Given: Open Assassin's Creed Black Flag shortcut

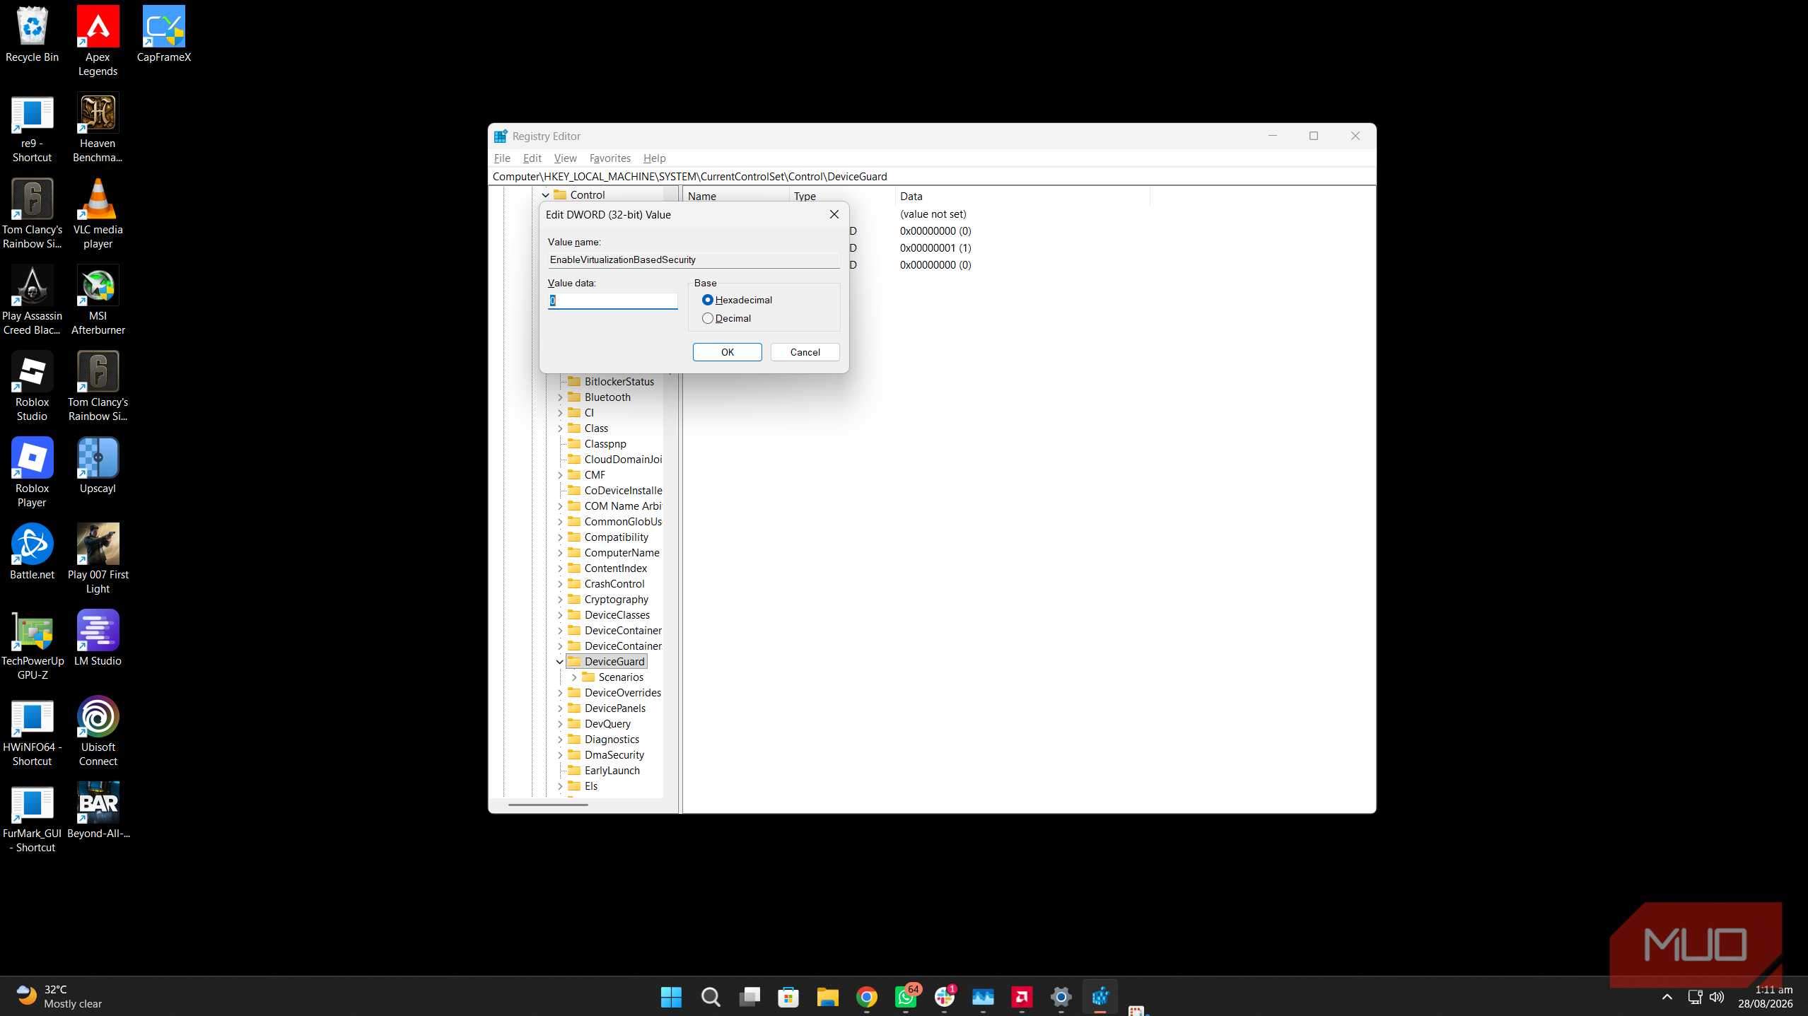Looking at the screenshot, I should pyautogui.click(x=32, y=300).
